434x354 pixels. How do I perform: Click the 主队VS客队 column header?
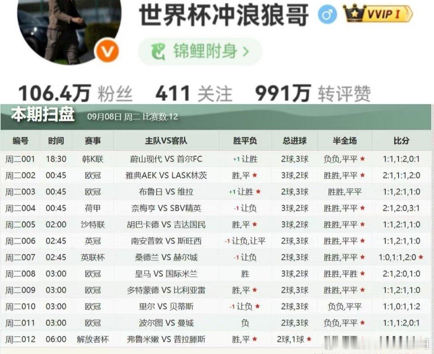coord(166,141)
